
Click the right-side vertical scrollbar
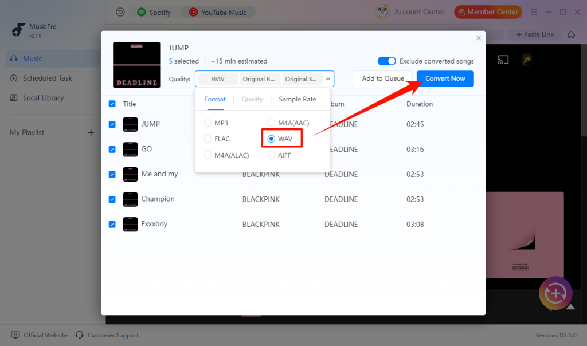(x=584, y=91)
